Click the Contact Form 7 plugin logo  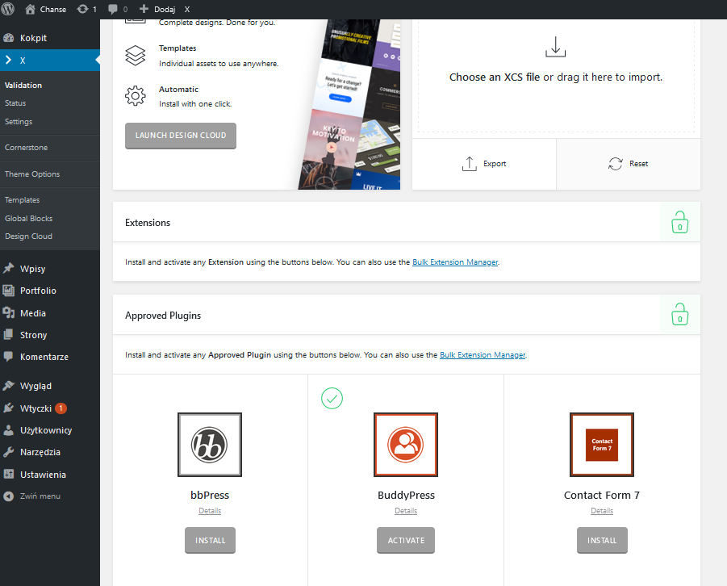point(602,445)
